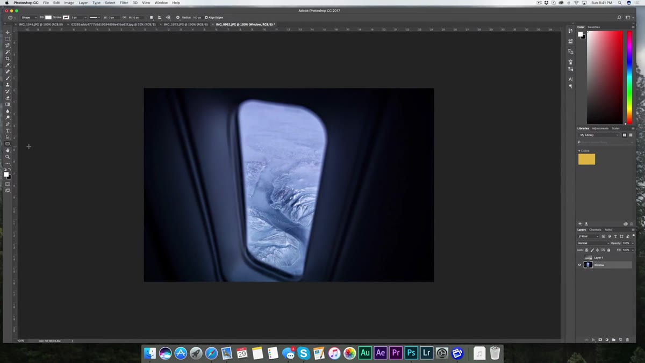Viewport: 645px width, 363px height.
Task: Click the yellow library color swatch
Action: [586, 159]
